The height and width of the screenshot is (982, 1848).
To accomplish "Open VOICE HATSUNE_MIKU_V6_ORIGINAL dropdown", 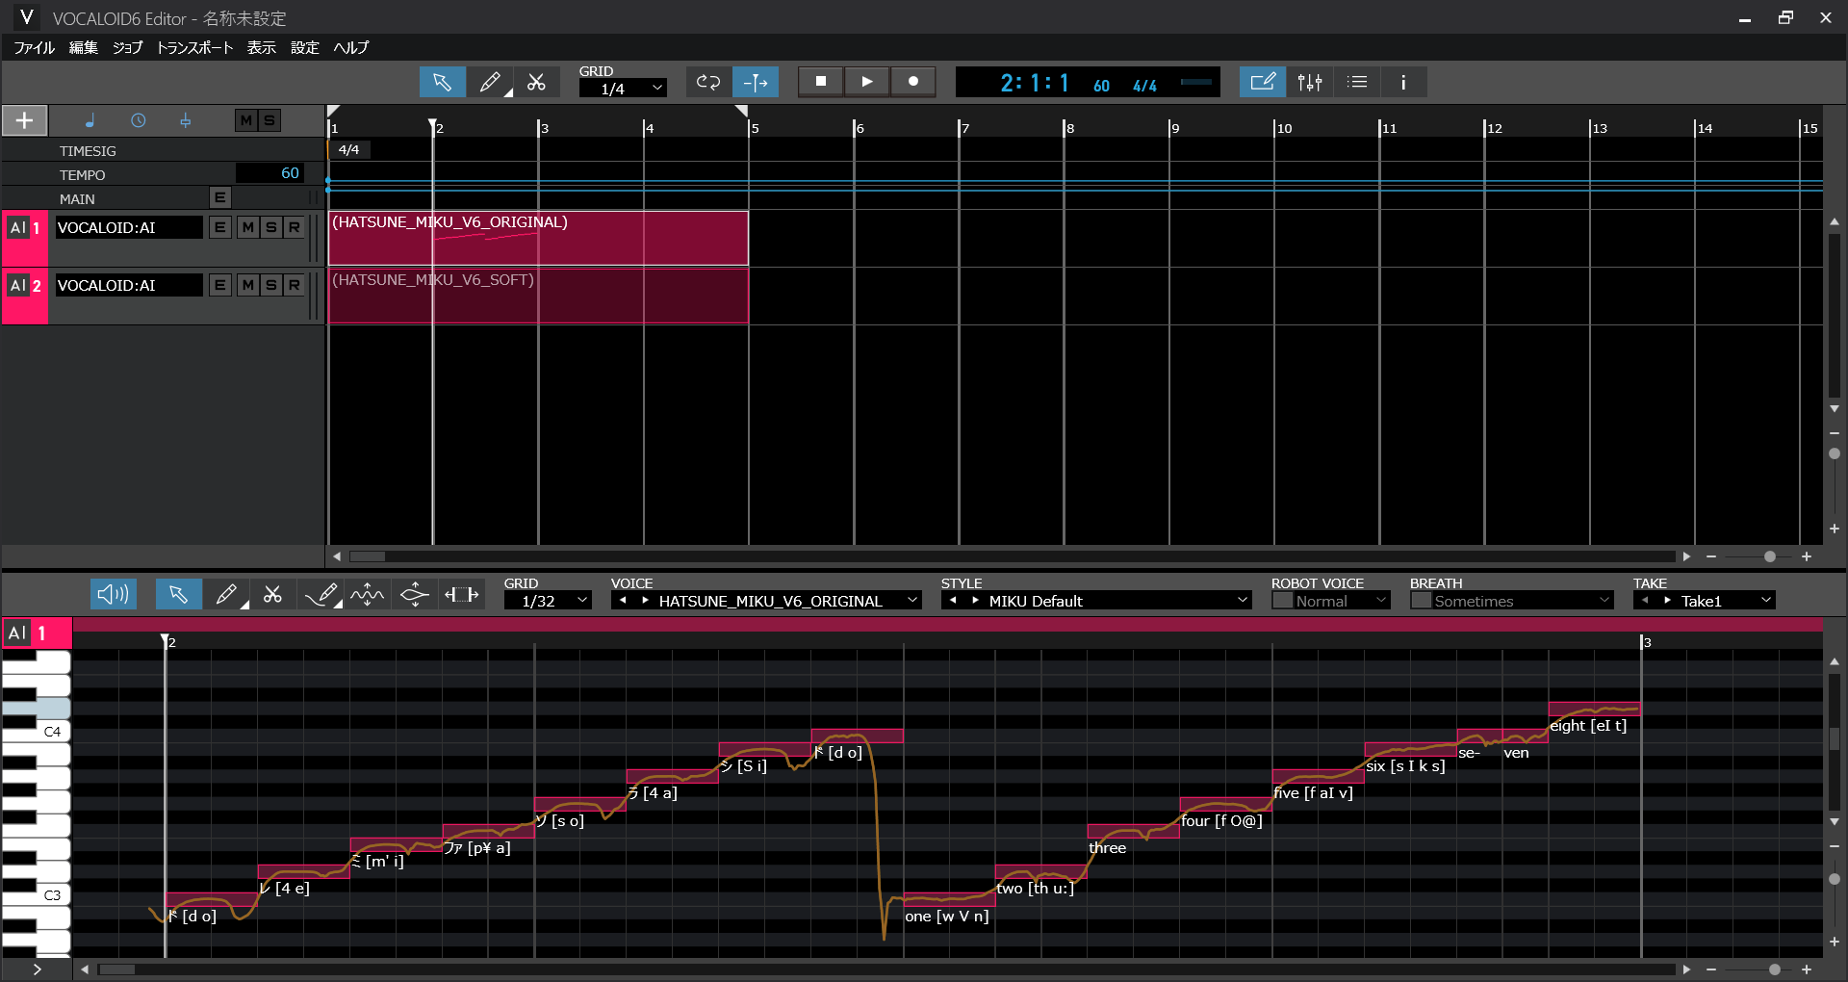I will [787, 601].
